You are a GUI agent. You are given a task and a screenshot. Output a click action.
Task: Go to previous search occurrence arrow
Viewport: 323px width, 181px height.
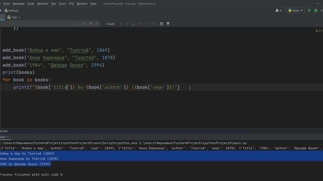121,24
